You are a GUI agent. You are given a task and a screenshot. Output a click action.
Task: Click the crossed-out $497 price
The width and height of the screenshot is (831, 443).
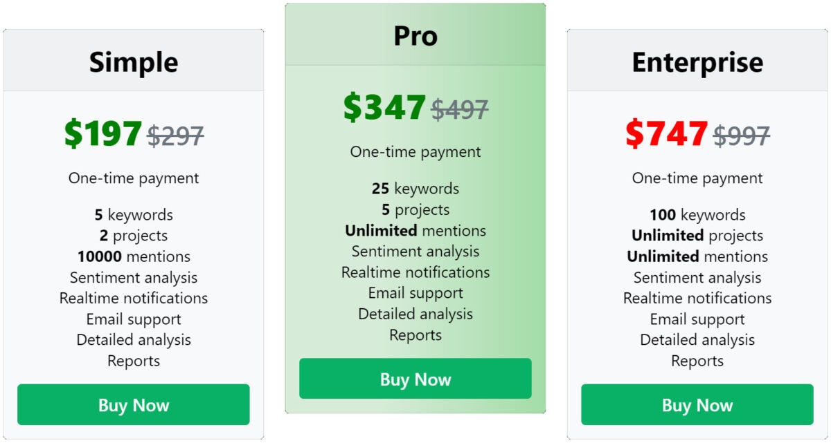[x=460, y=109]
